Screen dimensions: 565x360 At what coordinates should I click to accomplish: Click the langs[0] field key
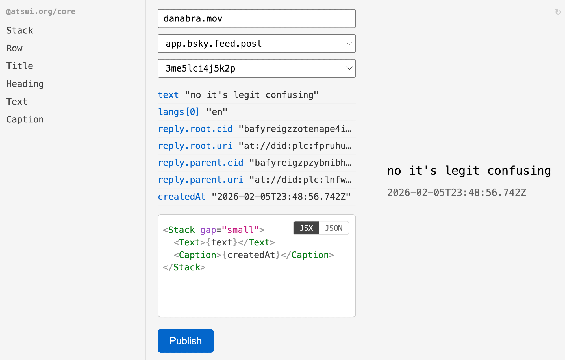(x=179, y=112)
